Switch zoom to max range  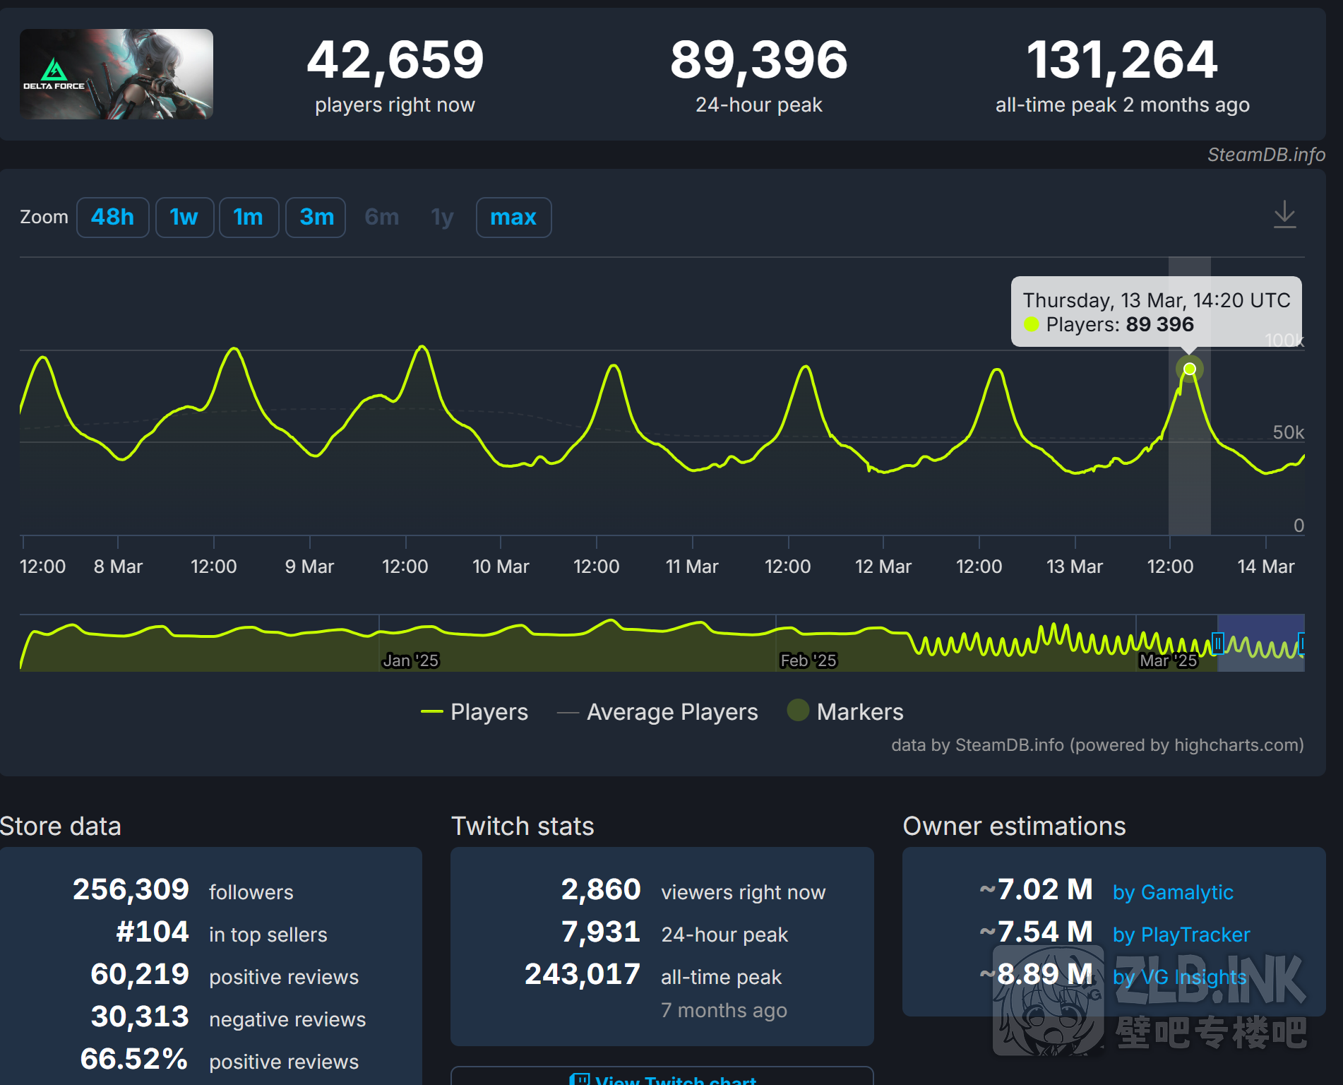(x=513, y=218)
